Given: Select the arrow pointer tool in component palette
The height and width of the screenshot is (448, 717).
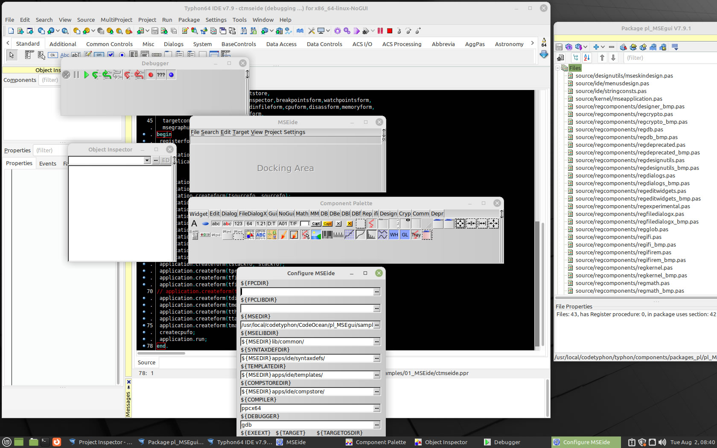Looking at the screenshot, I should coord(12,55).
